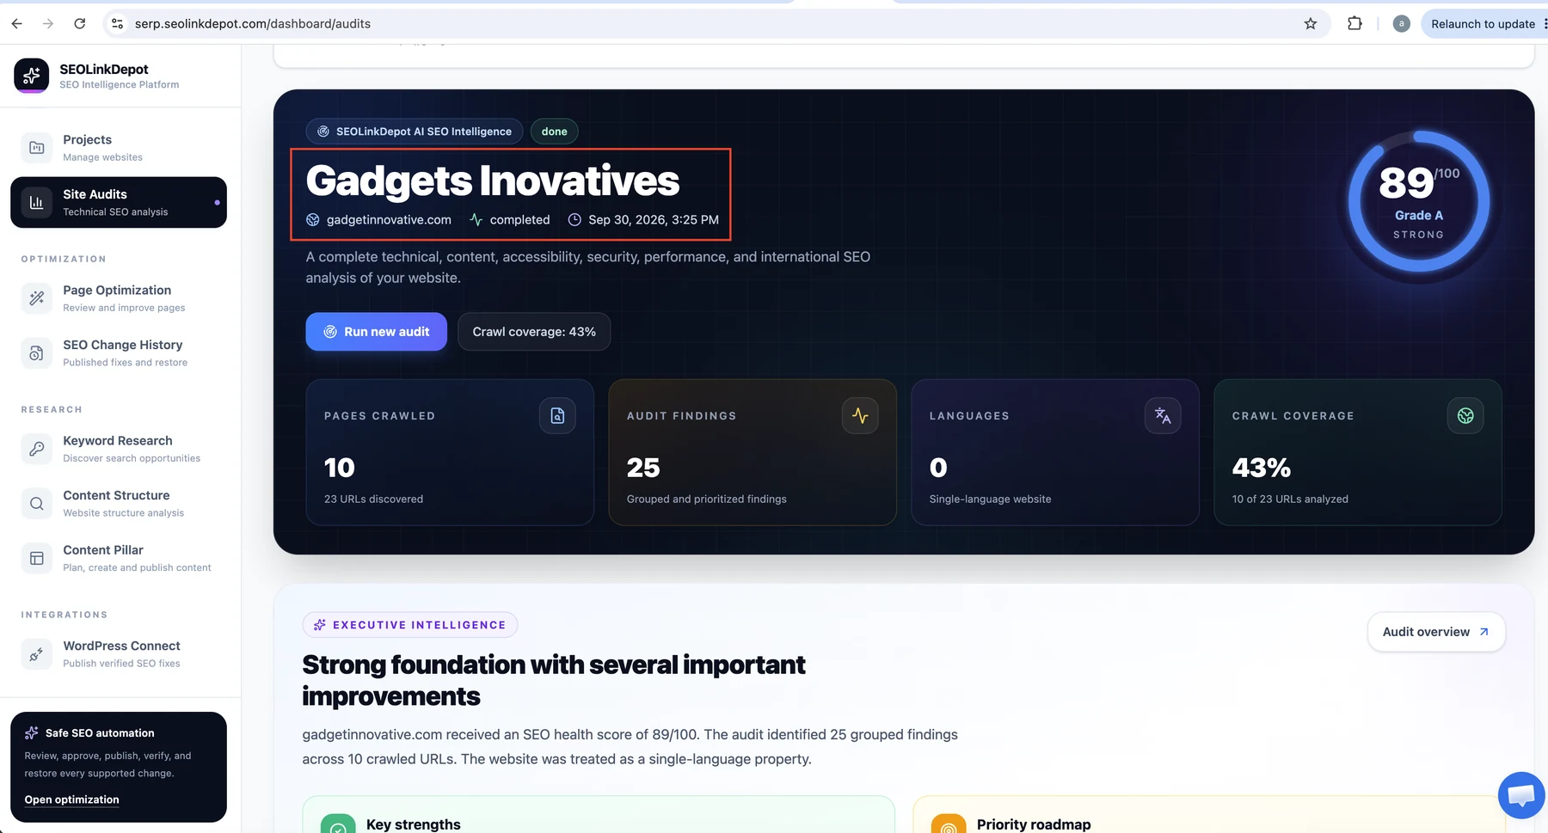Click the 23 URLs discovered text
This screenshot has width=1548, height=833.
(373, 499)
